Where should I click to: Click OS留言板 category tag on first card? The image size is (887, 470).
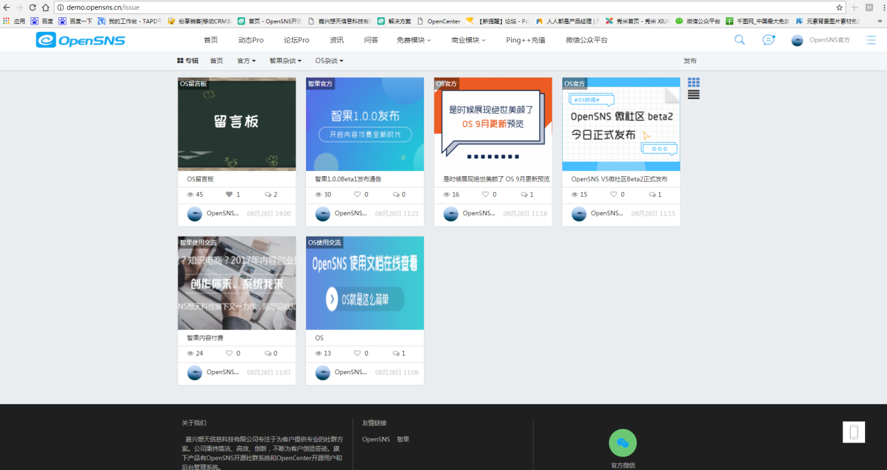[194, 83]
